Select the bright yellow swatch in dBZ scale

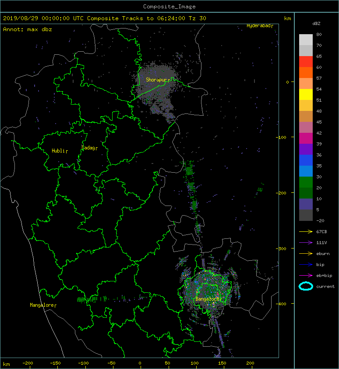coord(306,95)
